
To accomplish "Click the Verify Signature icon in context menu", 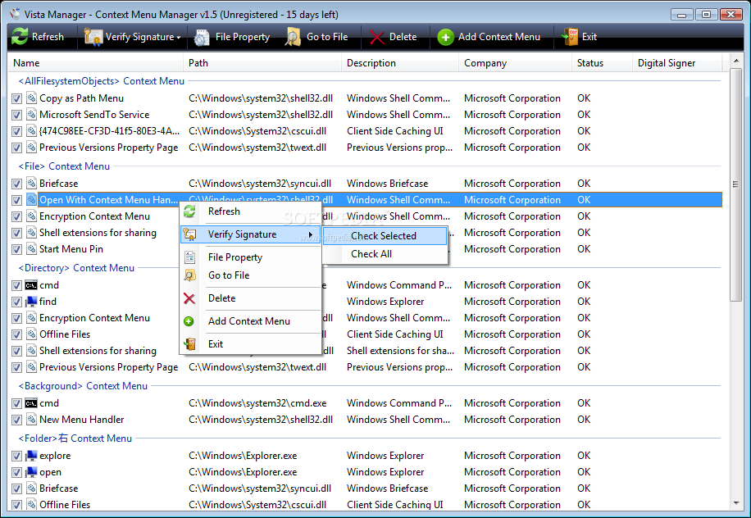I will (189, 234).
